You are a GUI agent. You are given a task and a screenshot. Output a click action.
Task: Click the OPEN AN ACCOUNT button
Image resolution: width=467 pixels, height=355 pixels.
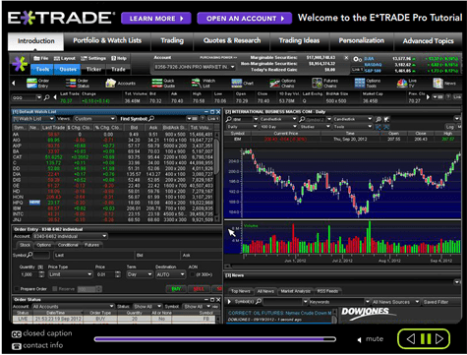pyautogui.click(x=245, y=19)
